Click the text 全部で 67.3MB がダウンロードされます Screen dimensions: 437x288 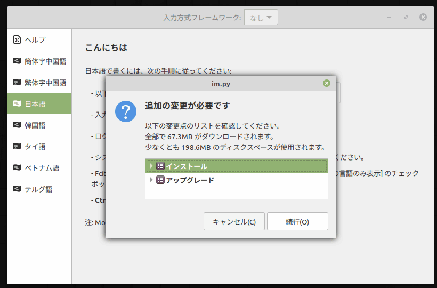click(x=209, y=137)
